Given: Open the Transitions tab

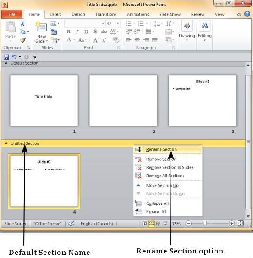Looking at the screenshot, I should [x=106, y=14].
